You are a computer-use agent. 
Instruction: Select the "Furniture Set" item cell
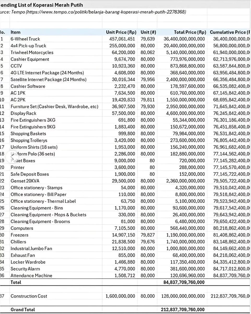(55, 107)
